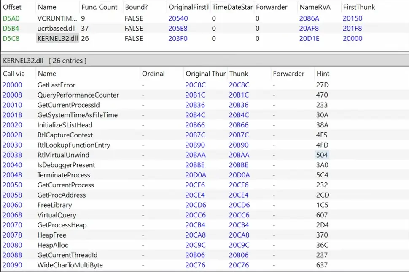Click the Call via column header

coord(14,74)
